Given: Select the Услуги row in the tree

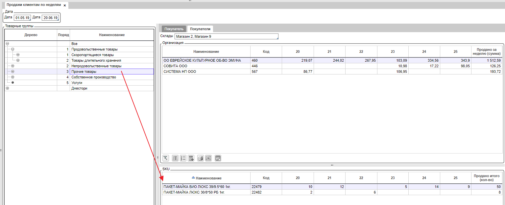Looking at the screenshot, I should point(77,83).
